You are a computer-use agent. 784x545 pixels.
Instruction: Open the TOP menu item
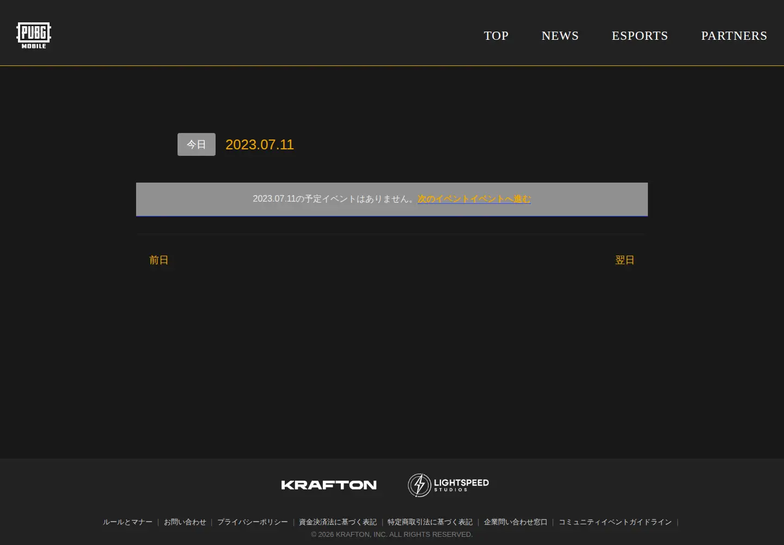click(496, 35)
